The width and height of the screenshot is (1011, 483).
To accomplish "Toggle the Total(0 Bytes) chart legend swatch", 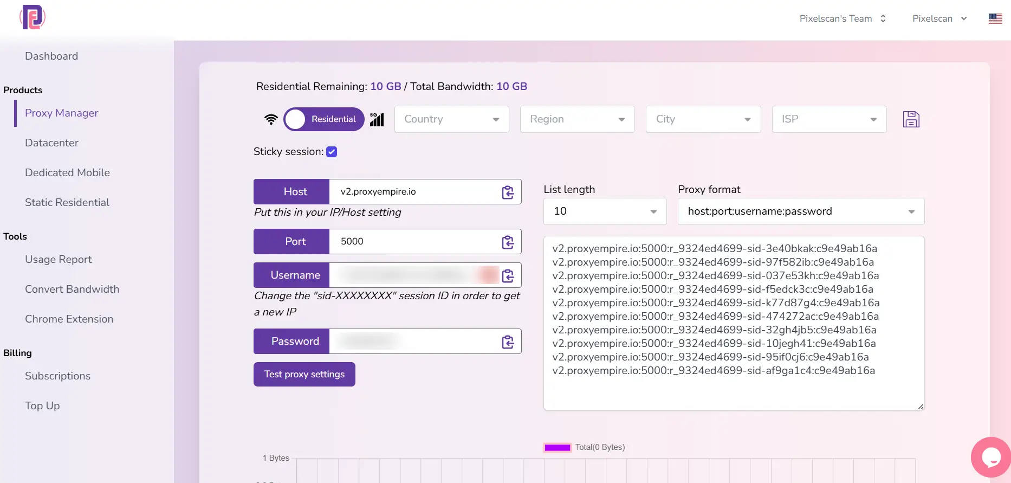I will tap(558, 447).
